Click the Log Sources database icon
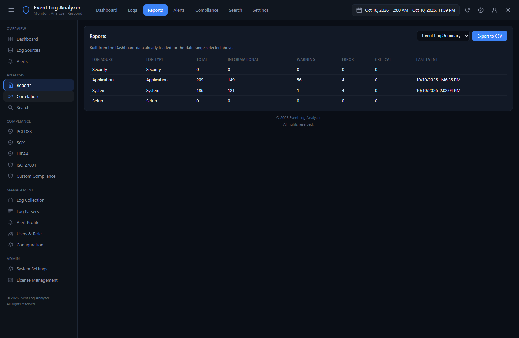 tap(10, 50)
